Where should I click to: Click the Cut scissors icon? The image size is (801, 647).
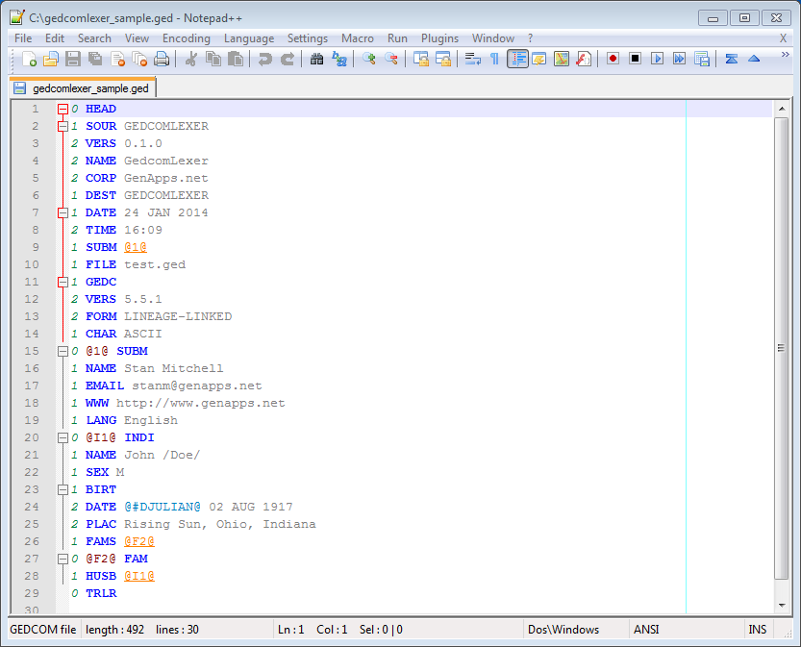point(191,60)
